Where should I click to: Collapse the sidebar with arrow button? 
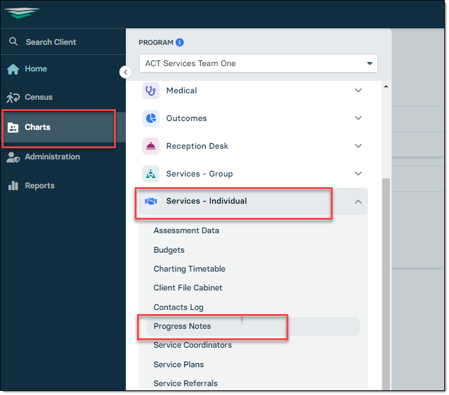tap(125, 72)
